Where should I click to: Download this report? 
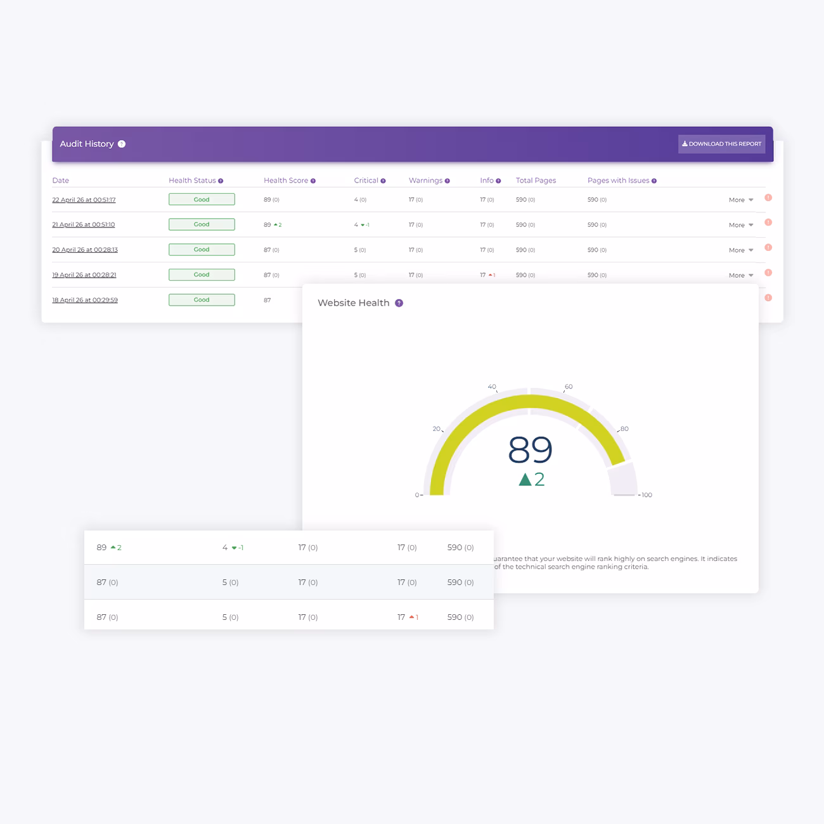721,144
